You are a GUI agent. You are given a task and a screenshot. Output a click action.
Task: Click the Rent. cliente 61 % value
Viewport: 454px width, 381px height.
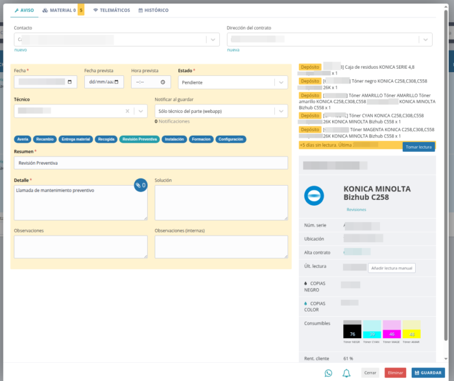[348, 358]
